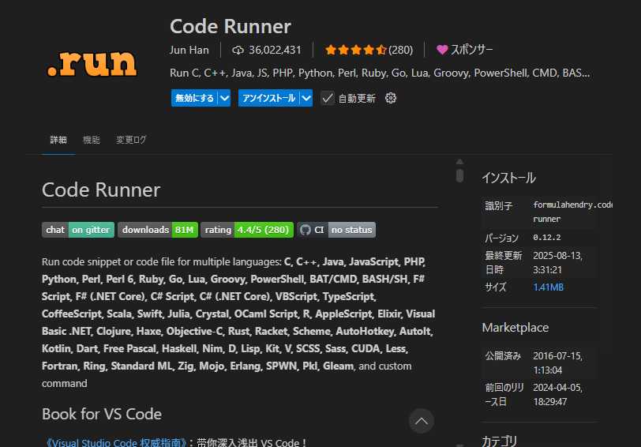
Task: Click the Code Runner .run extension logo
Action: pos(90,63)
